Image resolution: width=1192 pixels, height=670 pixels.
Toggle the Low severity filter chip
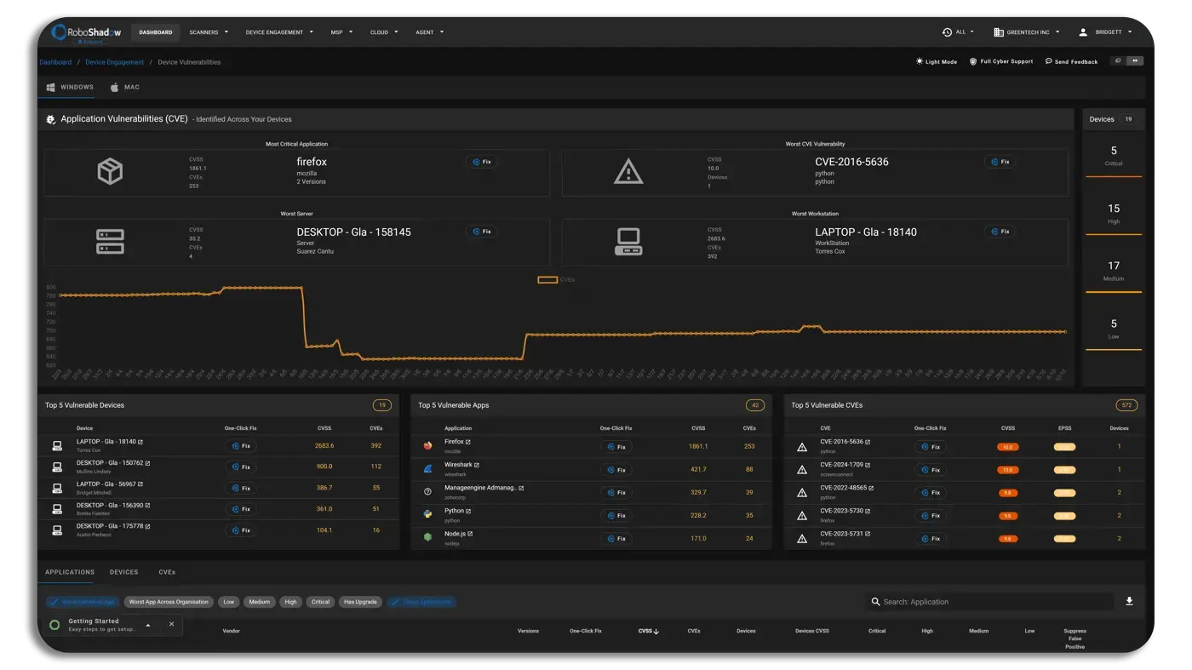228,602
